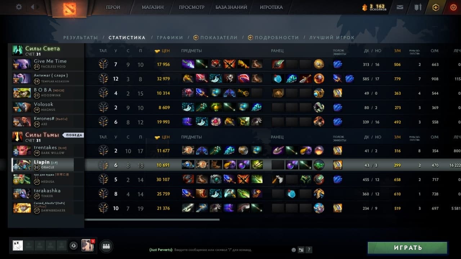Open the Dota Plus shield icon
461x259 pixels.
(x=436, y=7)
